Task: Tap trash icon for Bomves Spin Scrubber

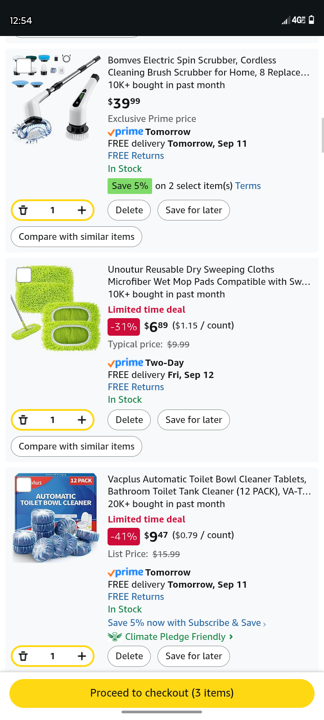Action: (23, 210)
